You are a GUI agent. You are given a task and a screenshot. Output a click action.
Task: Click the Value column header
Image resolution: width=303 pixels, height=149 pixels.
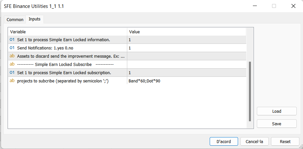(x=187, y=32)
